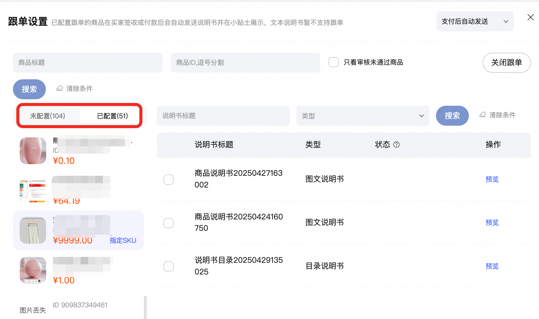Viewport: 539px width, 319px height.
Task: Click the left 搜索 button under 商品标题
Action: tap(29, 89)
